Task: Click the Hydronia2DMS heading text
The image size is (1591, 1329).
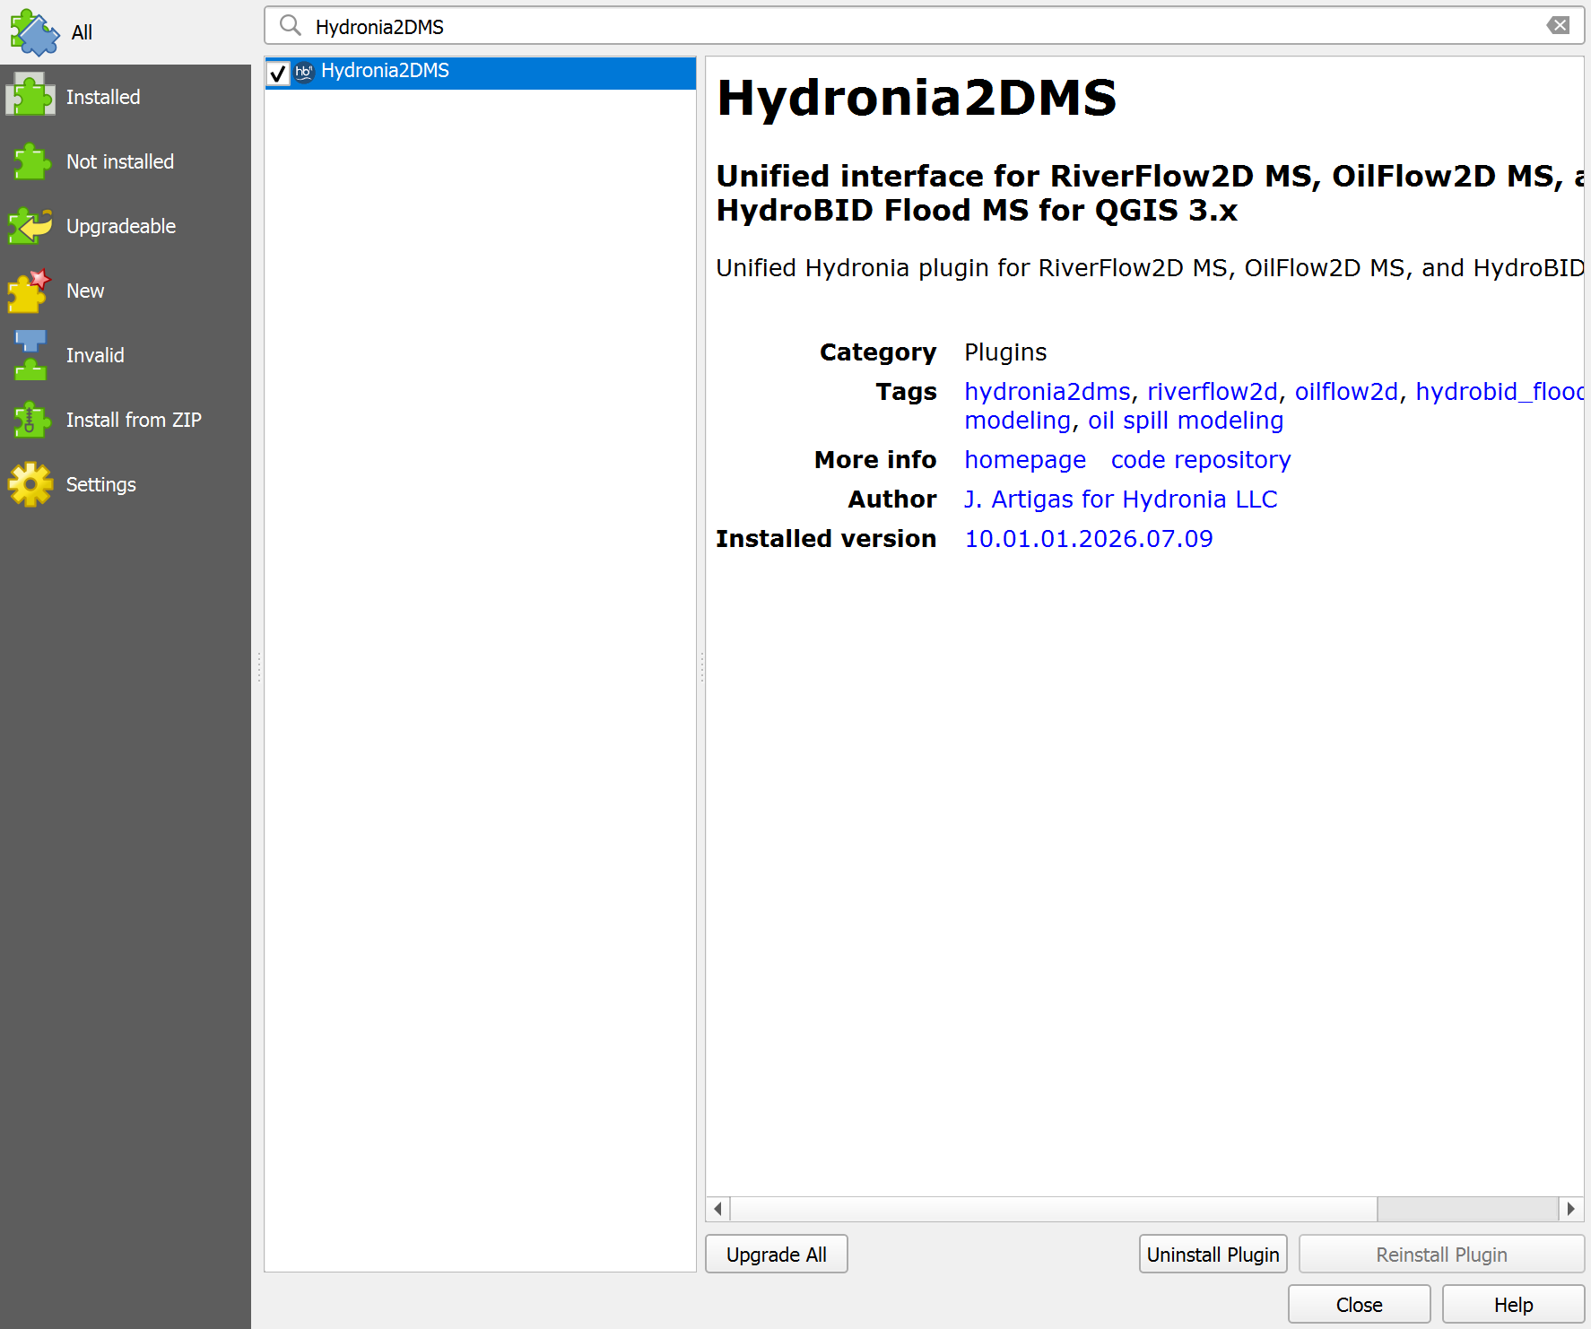Action: (x=917, y=97)
